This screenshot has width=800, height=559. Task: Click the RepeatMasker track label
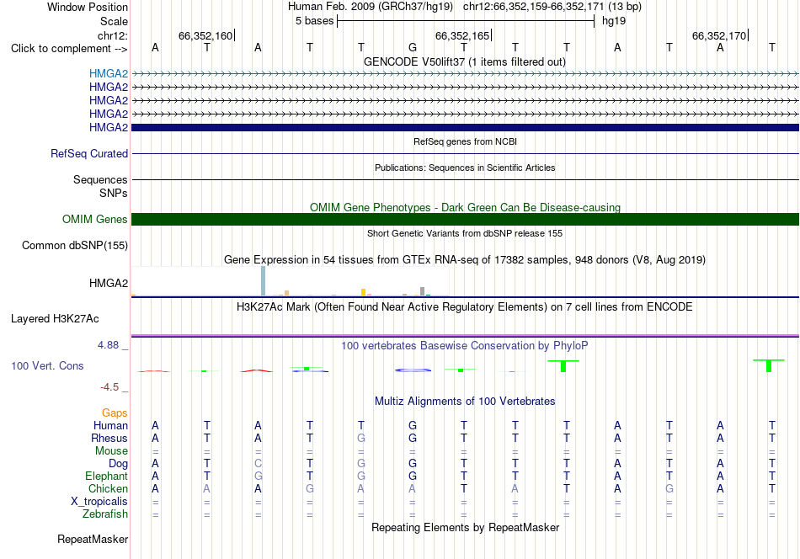(x=93, y=539)
